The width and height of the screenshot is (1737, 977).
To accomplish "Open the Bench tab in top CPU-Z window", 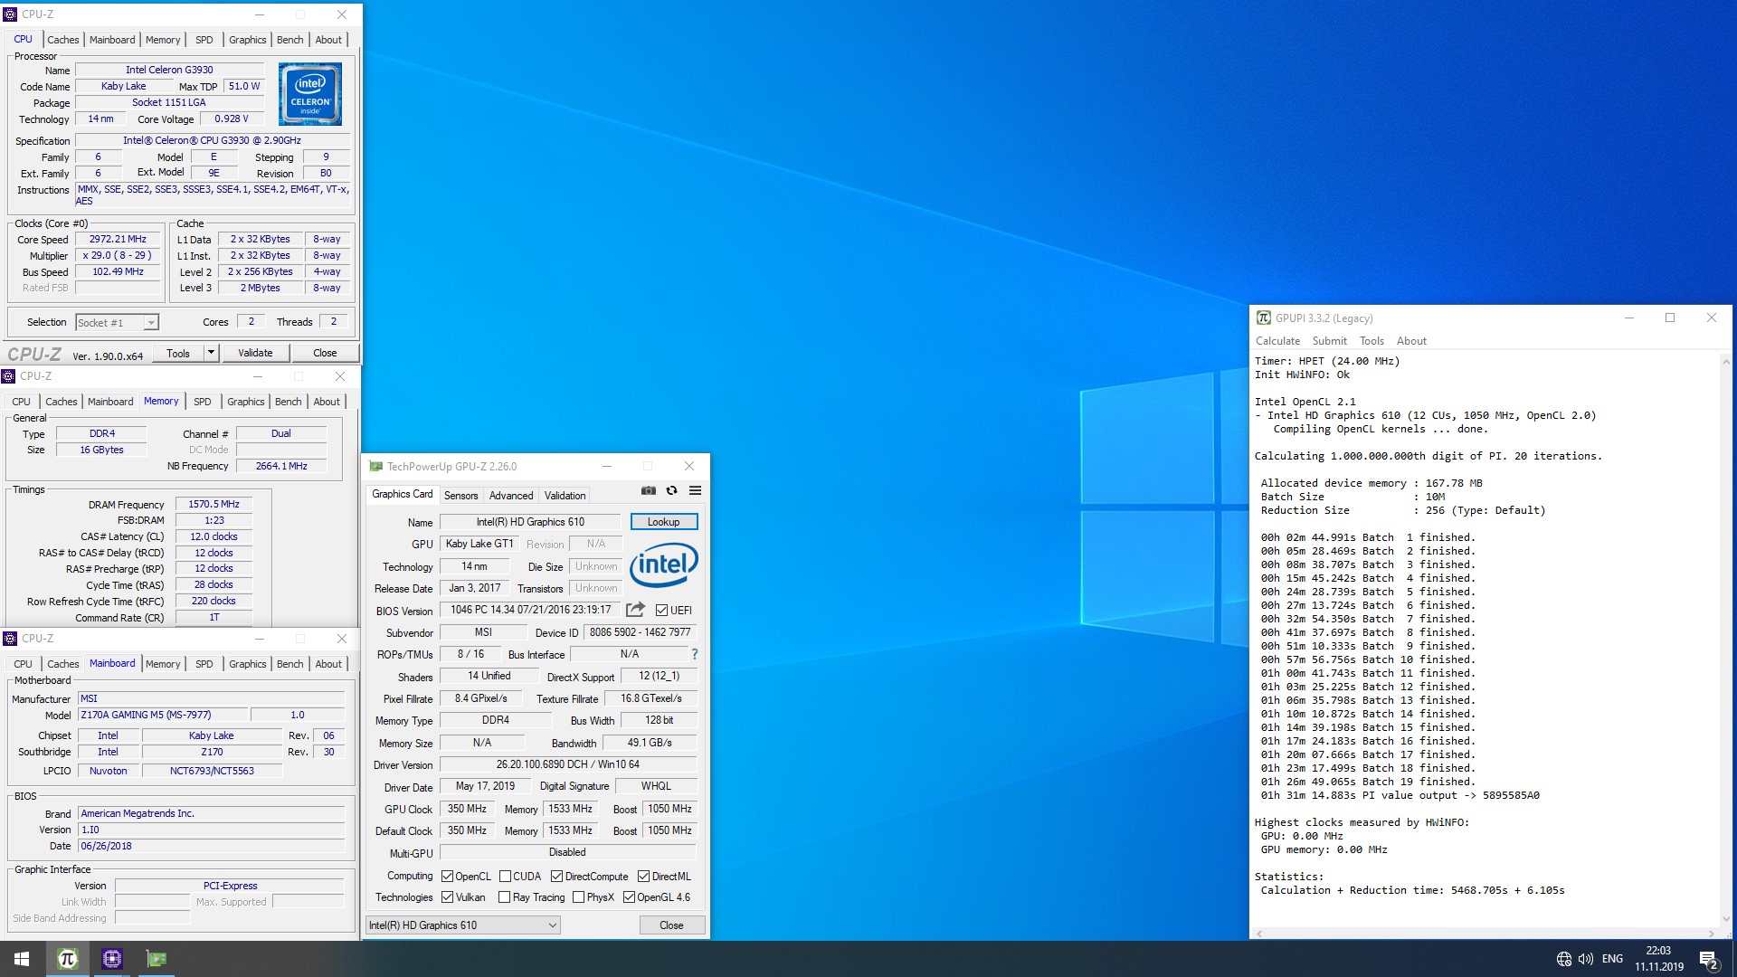I will (289, 40).
